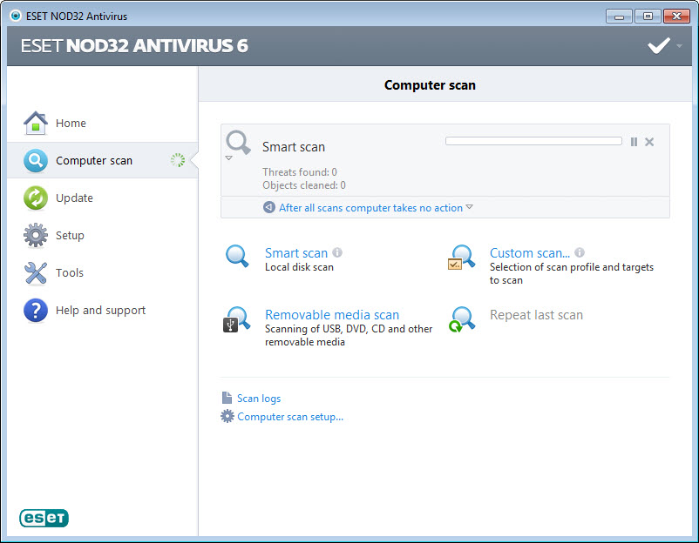
Task: Click the Smart scan magnifier option icon
Action: click(x=237, y=256)
